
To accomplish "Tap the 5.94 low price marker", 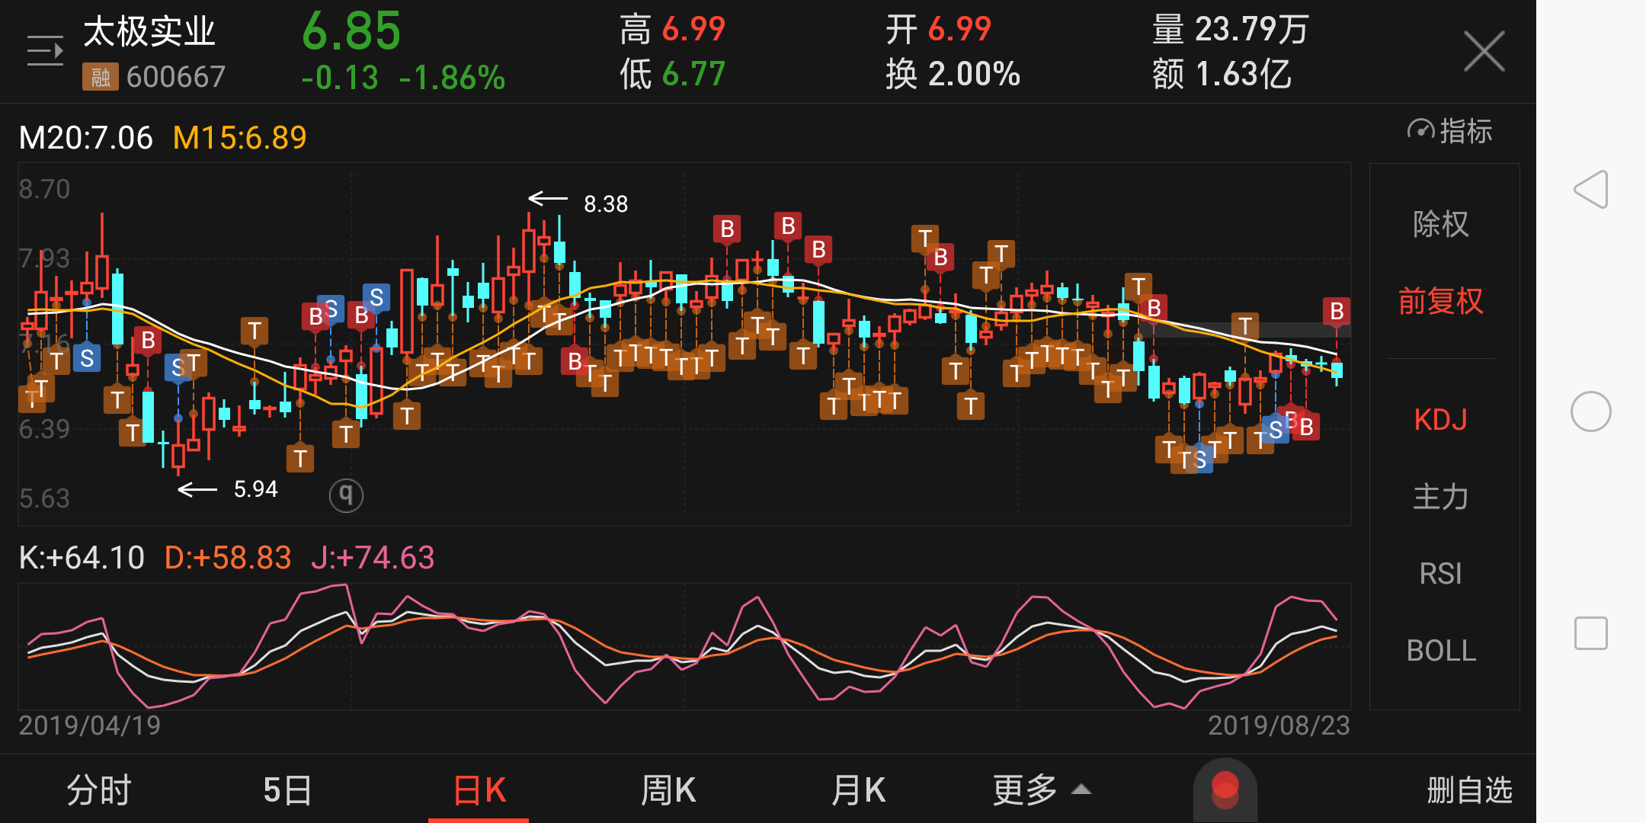I will tap(255, 489).
